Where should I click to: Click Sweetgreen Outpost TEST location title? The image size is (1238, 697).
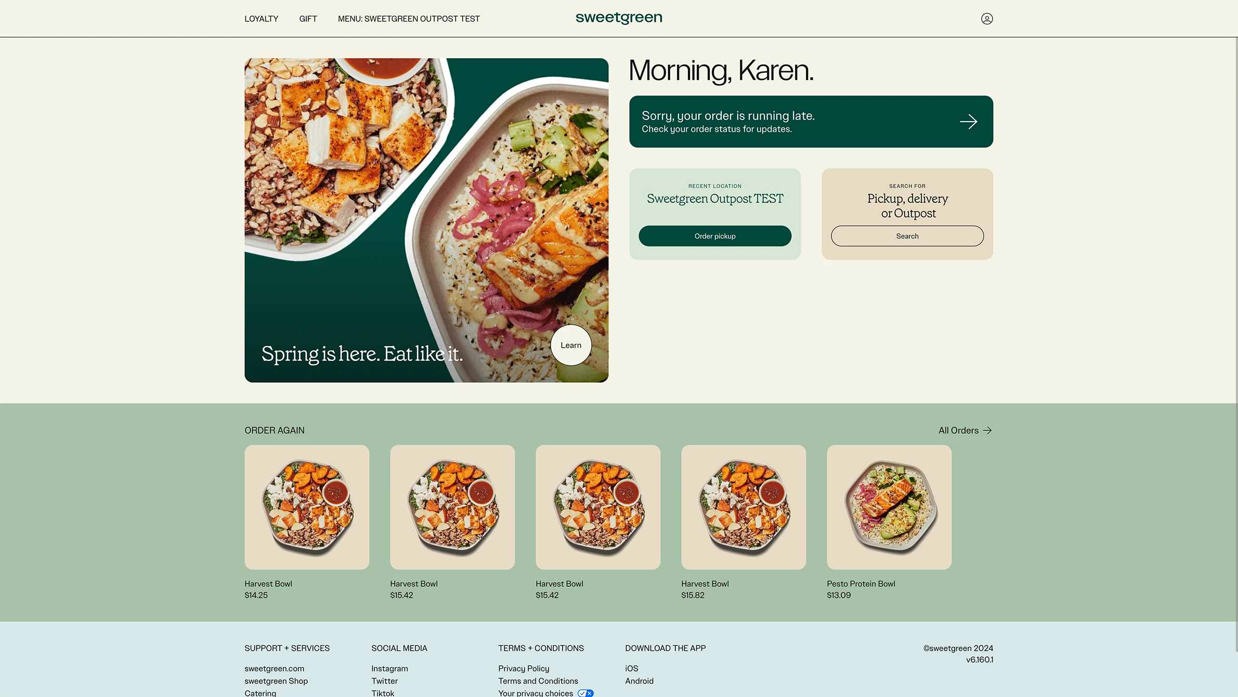pyautogui.click(x=715, y=199)
